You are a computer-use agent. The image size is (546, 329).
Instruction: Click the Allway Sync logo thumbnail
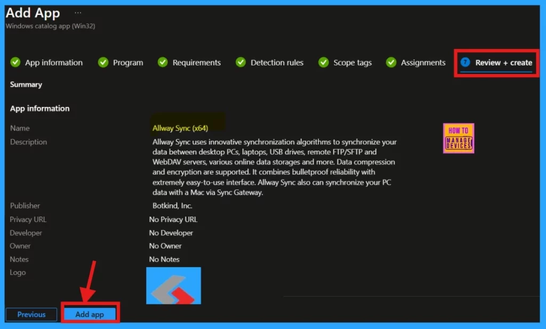click(x=173, y=285)
